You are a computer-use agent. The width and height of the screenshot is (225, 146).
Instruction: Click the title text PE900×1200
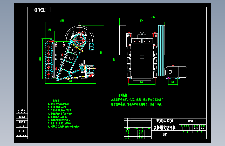[x=164, y=121]
